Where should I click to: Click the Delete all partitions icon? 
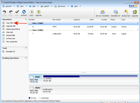click(x=3, y=29)
